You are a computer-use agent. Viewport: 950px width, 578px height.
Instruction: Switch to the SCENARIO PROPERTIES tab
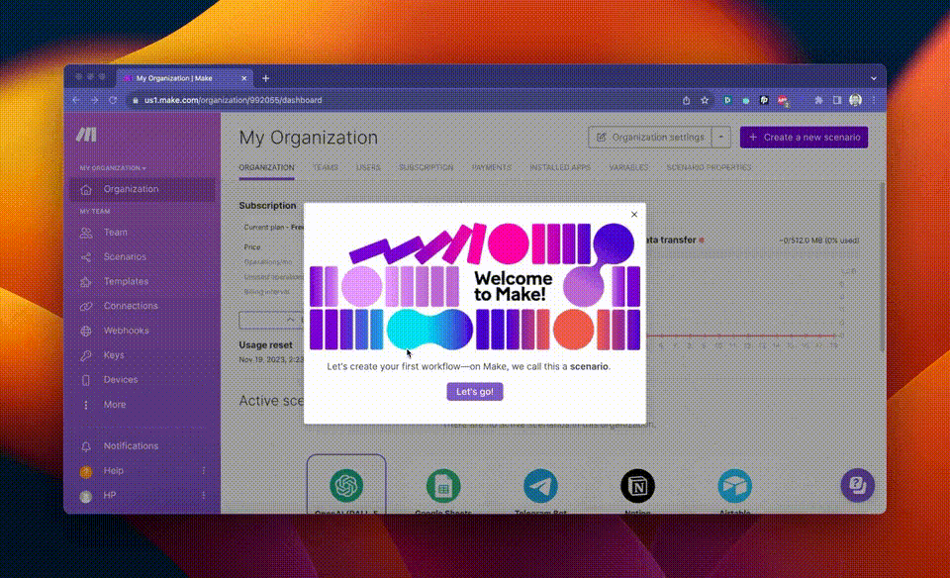(709, 168)
